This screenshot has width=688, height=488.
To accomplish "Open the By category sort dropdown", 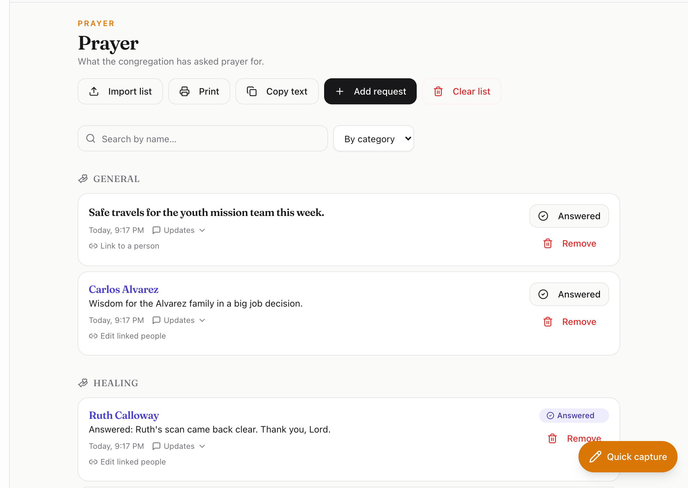I will coord(374,139).
